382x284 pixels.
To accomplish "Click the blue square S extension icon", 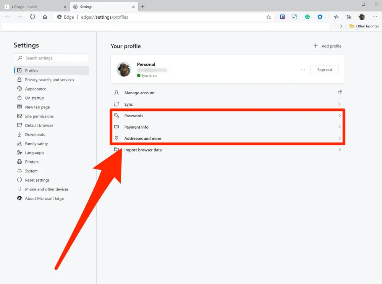I will coord(295,17).
